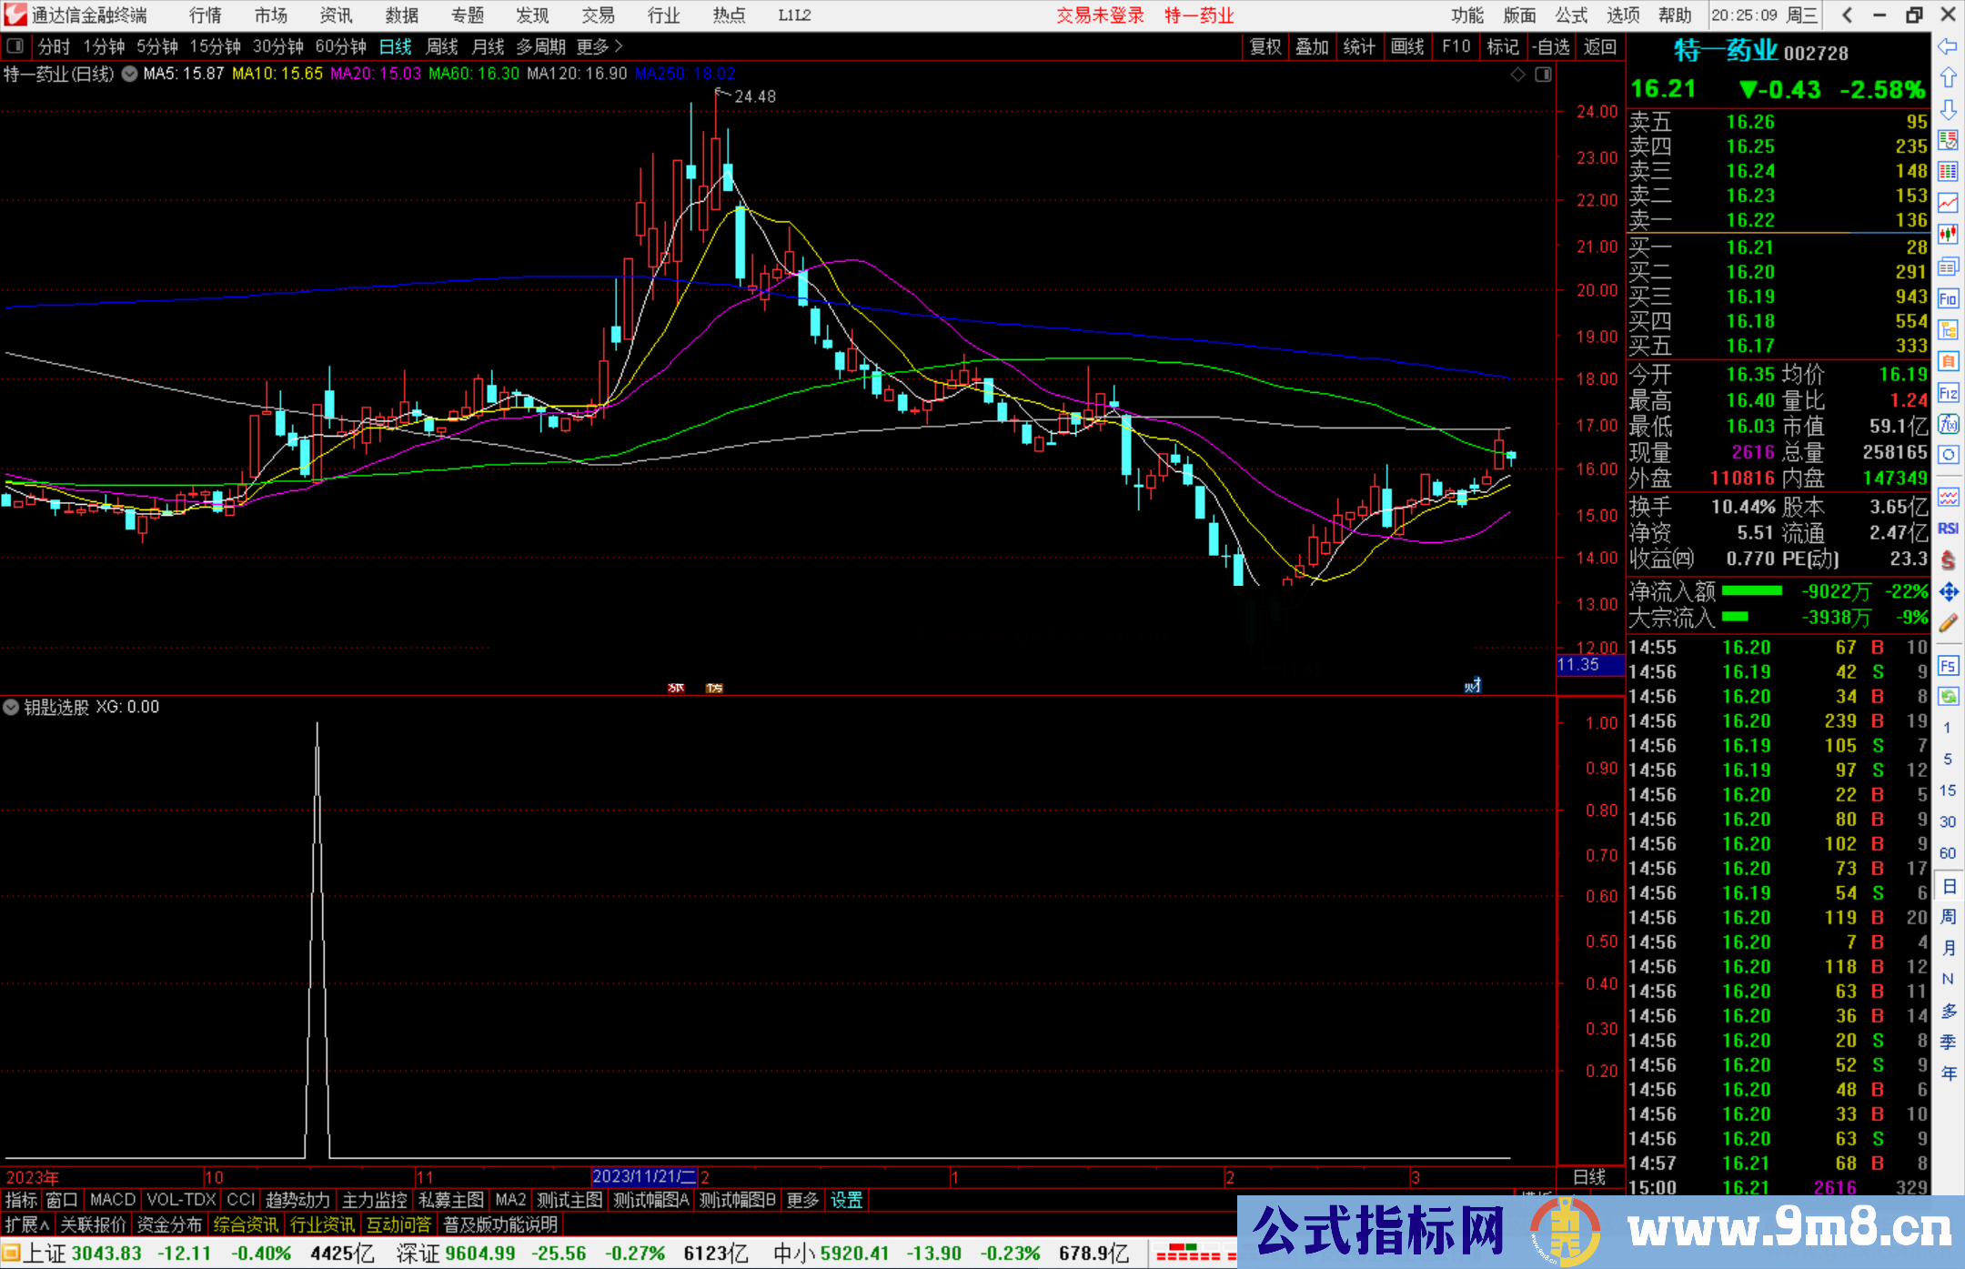
Task: Collapse the 钥匙选股 indicator via its arrow icon
Action: coord(10,707)
